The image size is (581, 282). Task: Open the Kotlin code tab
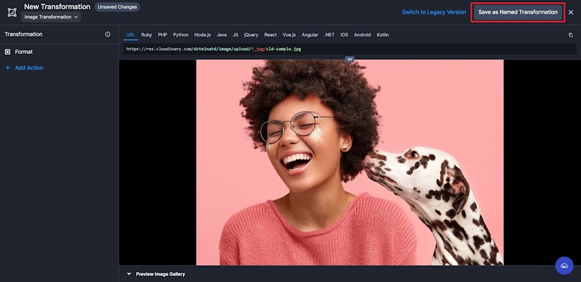(x=383, y=35)
